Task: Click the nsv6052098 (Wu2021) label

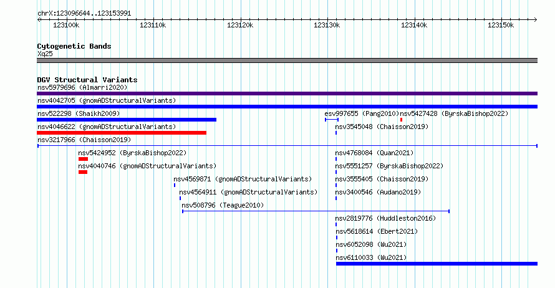Action: [371, 244]
